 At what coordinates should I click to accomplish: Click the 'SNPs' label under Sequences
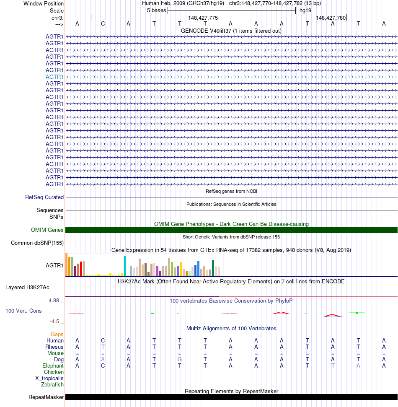point(56,217)
